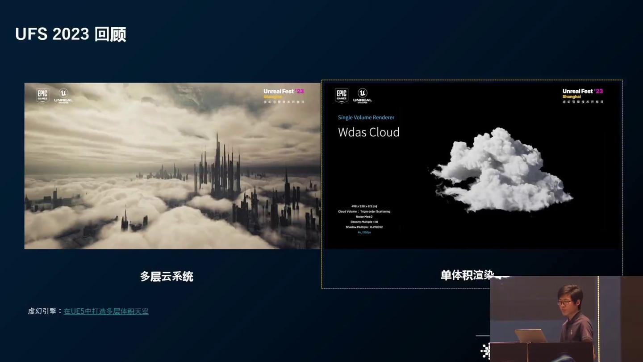Click the 4k, 120fps text
This screenshot has height=362, width=643.
point(364,232)
